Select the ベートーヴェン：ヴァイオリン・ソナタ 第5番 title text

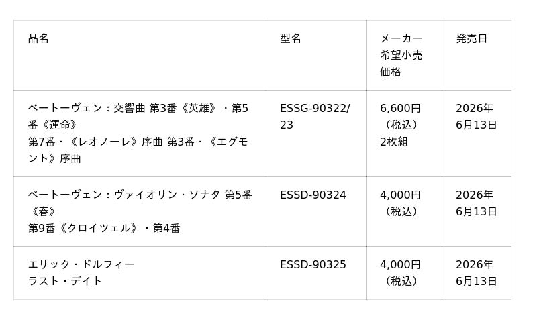[x=140, y=195]
